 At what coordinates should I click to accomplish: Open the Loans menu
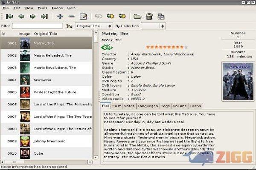(x=57, y=8)
